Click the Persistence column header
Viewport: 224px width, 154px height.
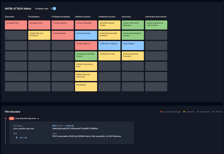point(34,17)
